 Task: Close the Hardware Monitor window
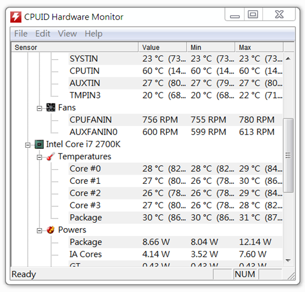coord(279,14)
